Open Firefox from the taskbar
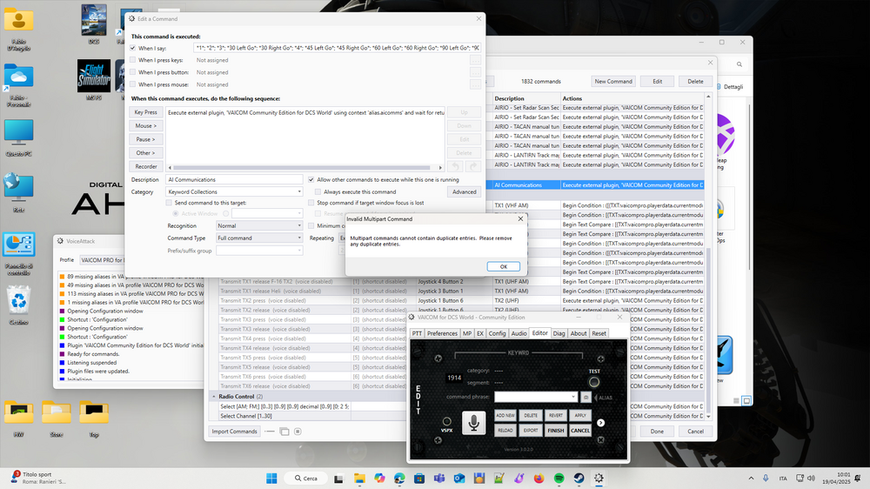Image resolution: width=870 pixels, height=489 pixels. coord(538,478)
